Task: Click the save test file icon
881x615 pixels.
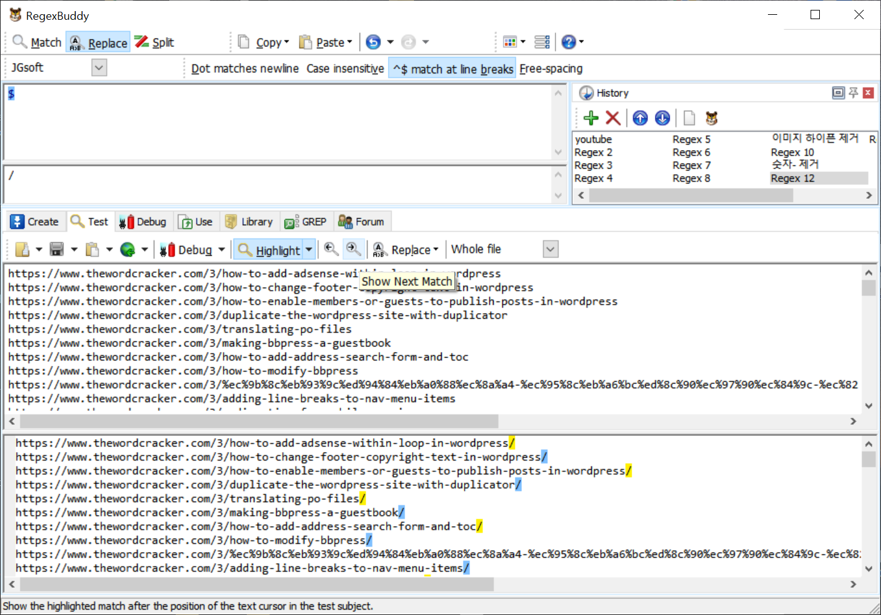Action: pos(57,249)
